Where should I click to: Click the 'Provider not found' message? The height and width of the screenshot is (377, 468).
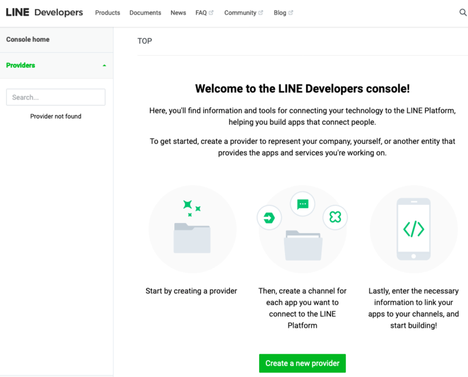point(56,116)
